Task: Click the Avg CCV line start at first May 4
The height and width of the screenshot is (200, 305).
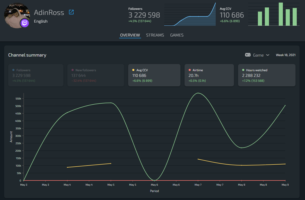Action: pos(67,167)
